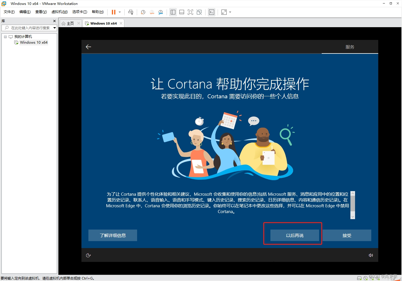
Task: Choose 以后再说 to skip Cortana
Action: point(295,235)
